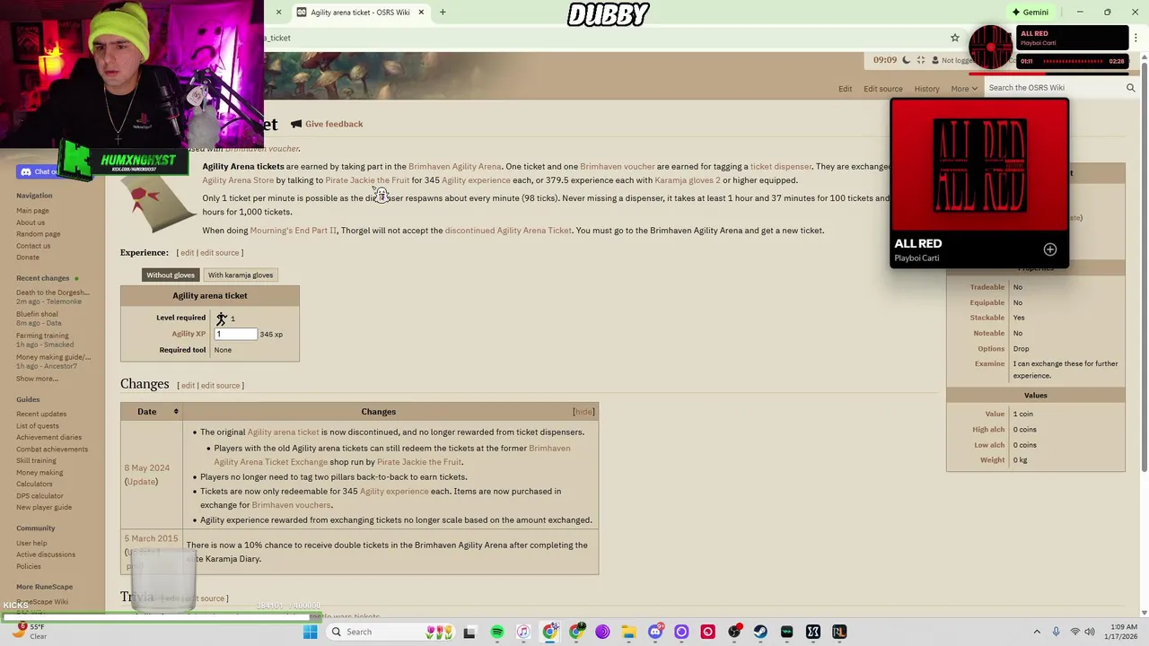
Task: Click the spinning ALL RED vinyl disc
Action: (x=992, y=47)
